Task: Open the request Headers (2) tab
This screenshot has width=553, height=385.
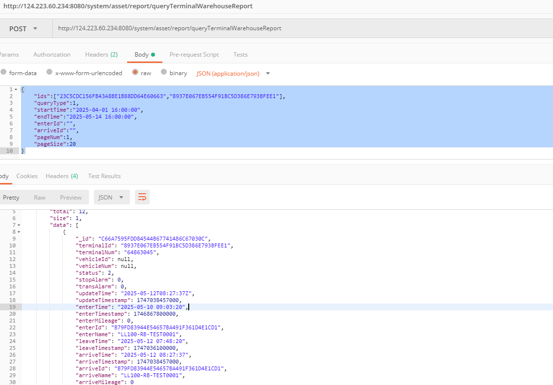Action: coord(101,55)
